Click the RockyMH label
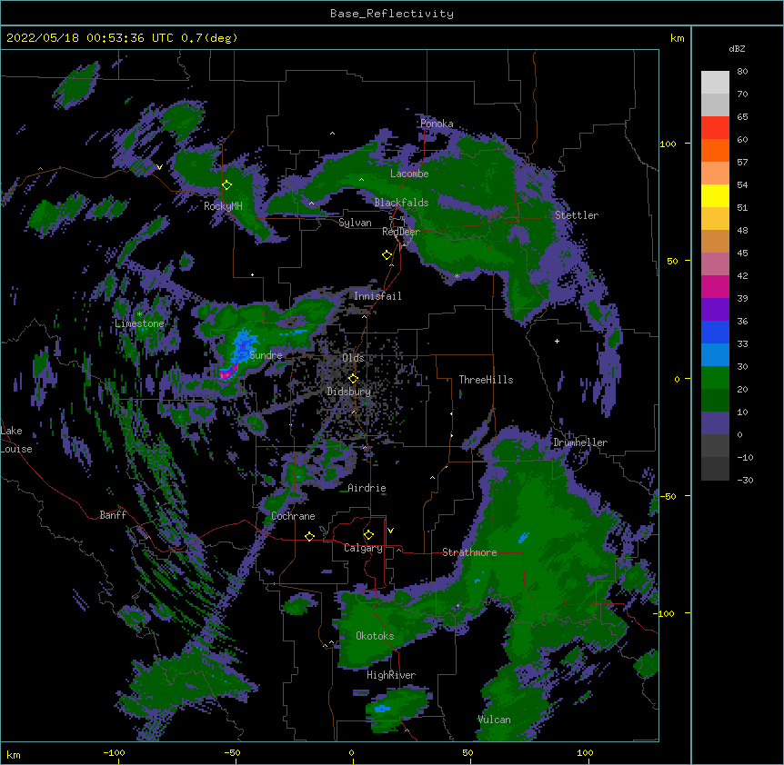 (x=223, y=206)
